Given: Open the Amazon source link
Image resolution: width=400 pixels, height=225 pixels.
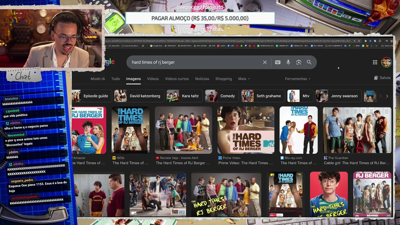Looking at the screenshot, I should coord(79,158).
